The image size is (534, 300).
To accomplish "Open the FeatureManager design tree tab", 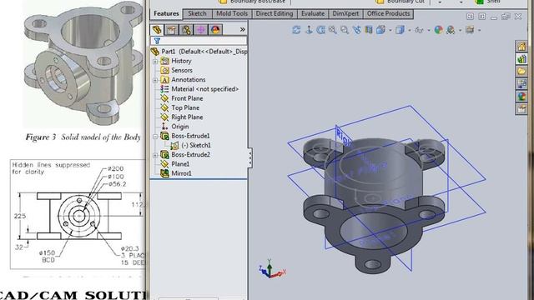I will point(157,30).
